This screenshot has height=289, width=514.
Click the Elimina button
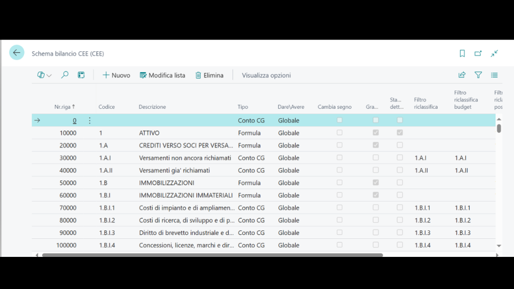click(x=209, y=75)
